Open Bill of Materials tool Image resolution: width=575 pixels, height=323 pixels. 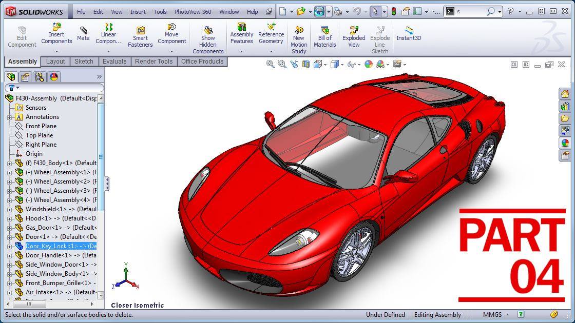pyautogui.click(x=324, y=37)
